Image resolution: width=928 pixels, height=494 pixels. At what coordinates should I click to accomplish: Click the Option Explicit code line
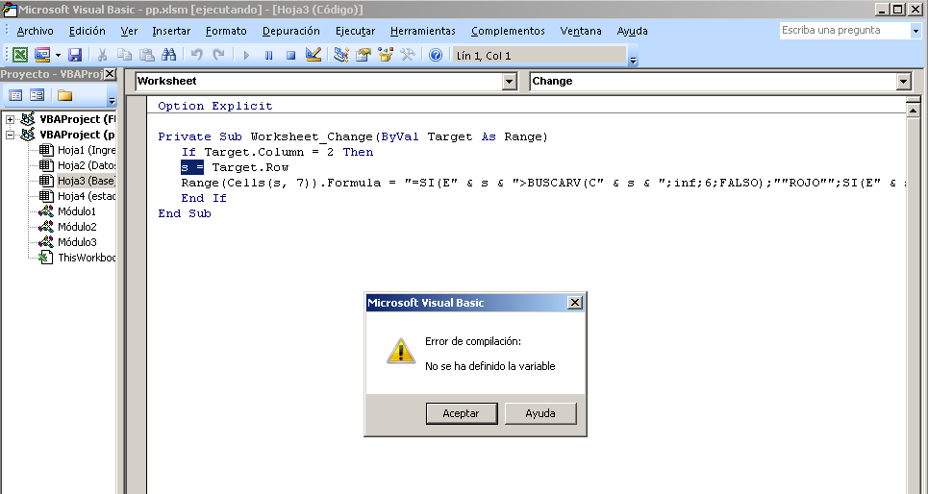click(215, 106)
